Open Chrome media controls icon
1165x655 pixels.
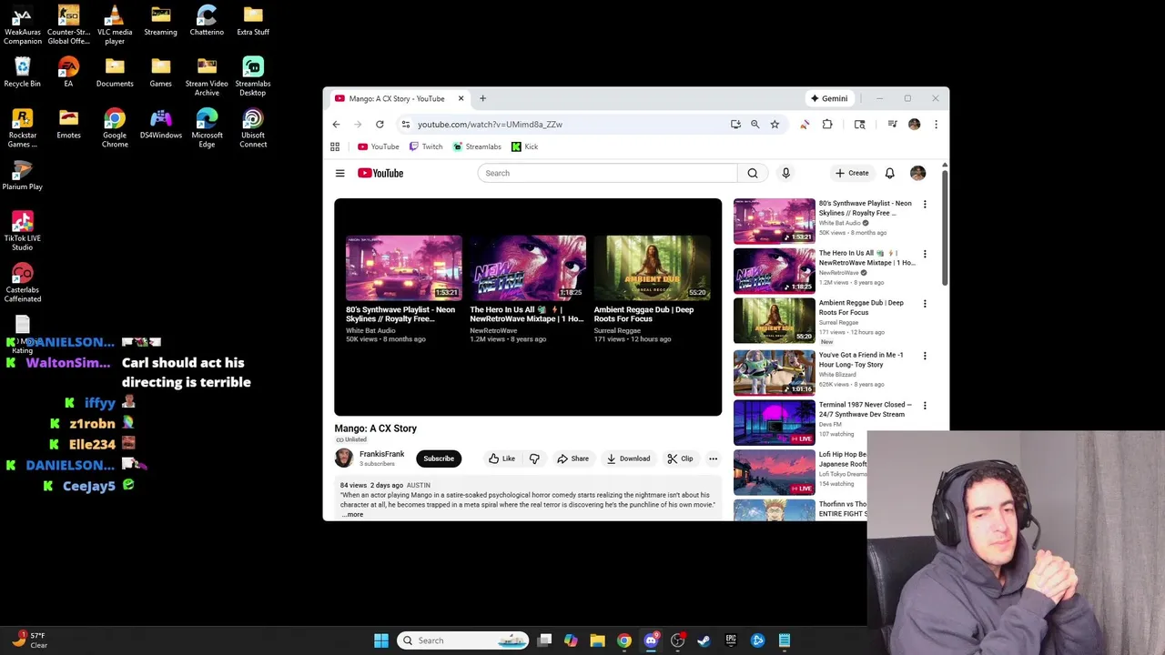[x=893, y=125]
